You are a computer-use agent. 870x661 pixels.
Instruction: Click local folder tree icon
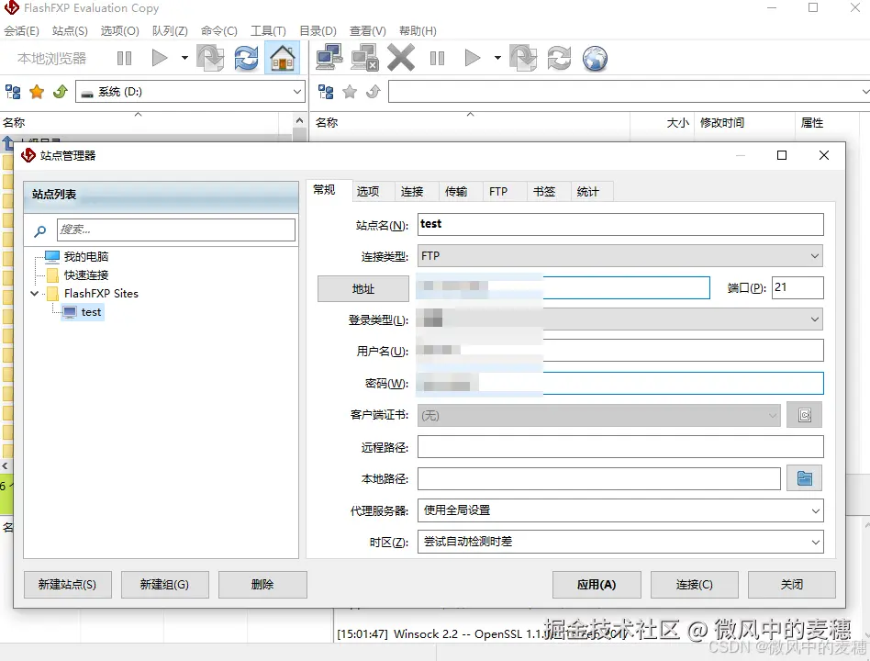tap(13, 92)
